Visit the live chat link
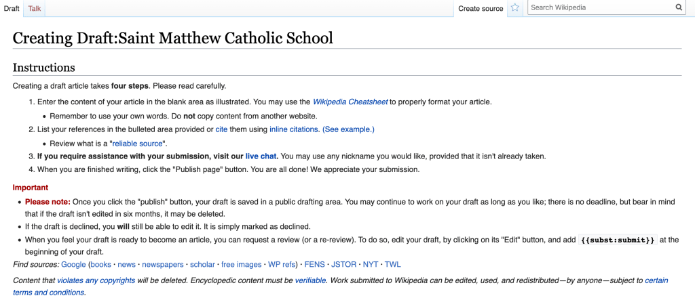The width and height of the screenshot is (695, 300). [261, 156]
